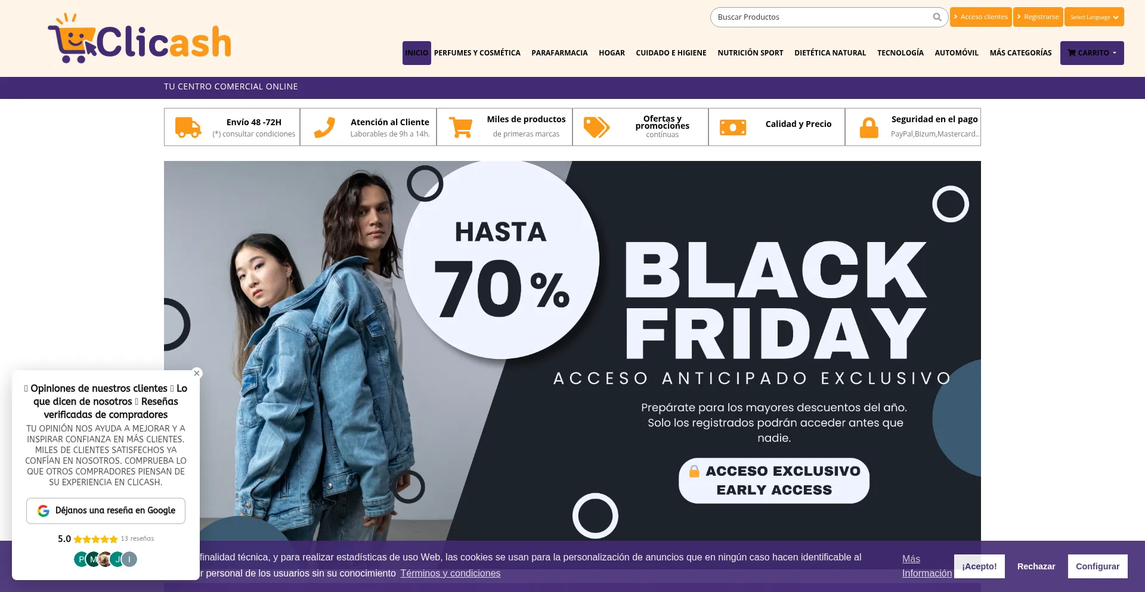The height and width of the screenshot is (592, 1145).
Task: Close the customer reviews popup
Action: point(197,373)
